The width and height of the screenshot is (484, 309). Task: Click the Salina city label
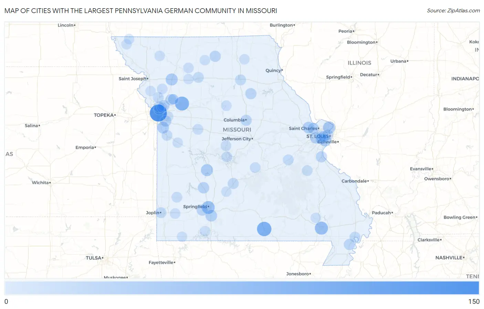coord(31,125)
